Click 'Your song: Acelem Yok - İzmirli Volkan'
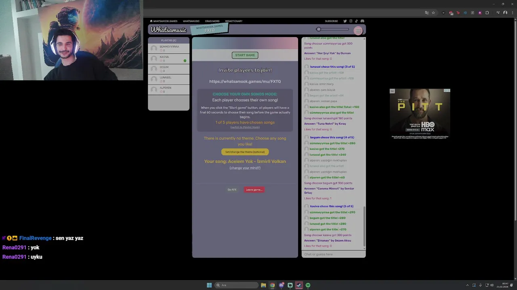 point(245,162)
